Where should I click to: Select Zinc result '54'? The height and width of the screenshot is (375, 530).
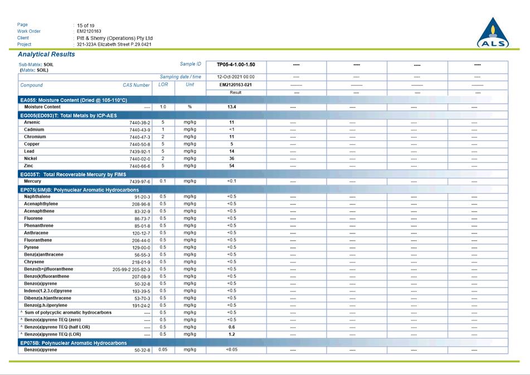[231, 166]
